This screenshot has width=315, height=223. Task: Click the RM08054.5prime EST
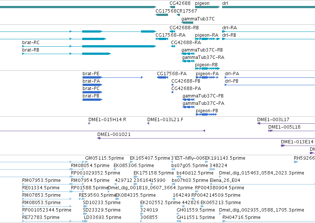(x=78, y=169)
